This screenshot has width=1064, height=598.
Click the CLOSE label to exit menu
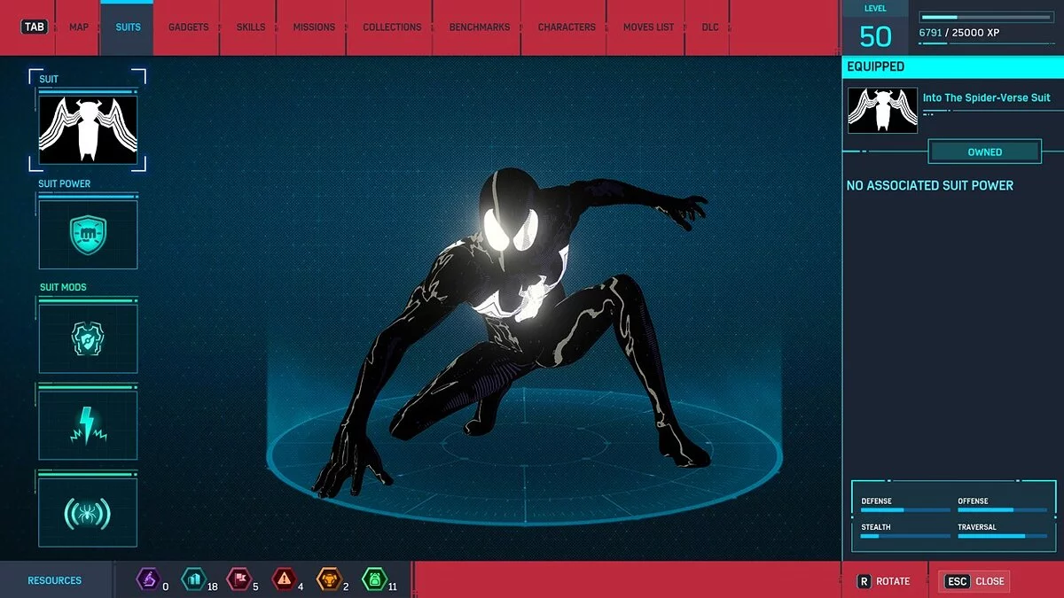click(x=990, y=581)
